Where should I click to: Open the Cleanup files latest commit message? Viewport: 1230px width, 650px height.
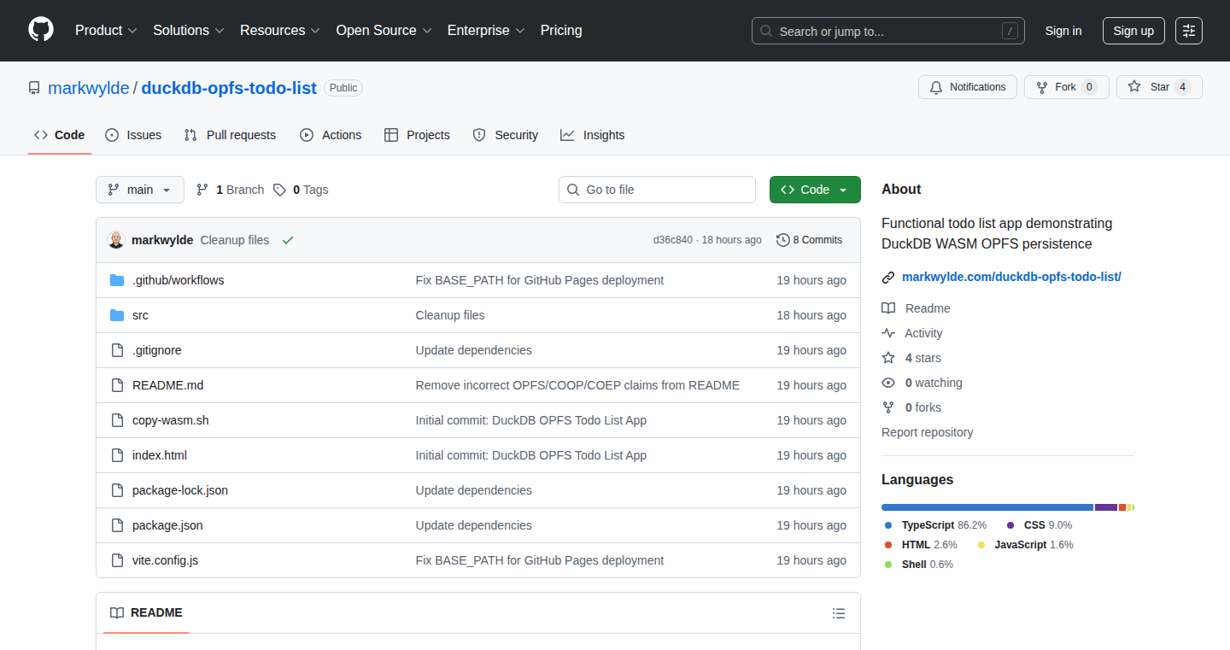[x=235, y=240]
